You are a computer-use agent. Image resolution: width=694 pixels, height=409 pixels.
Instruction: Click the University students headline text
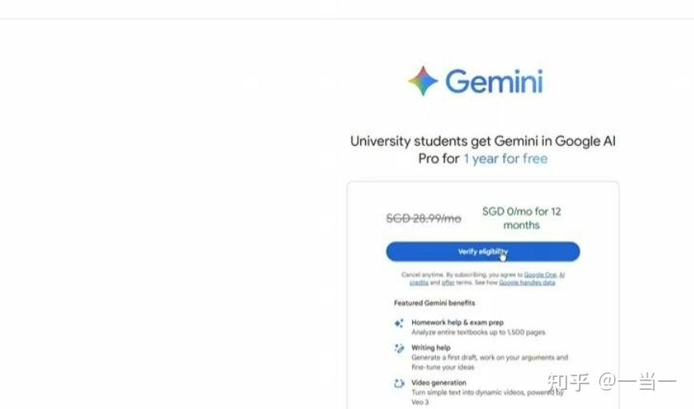(483, 150)
